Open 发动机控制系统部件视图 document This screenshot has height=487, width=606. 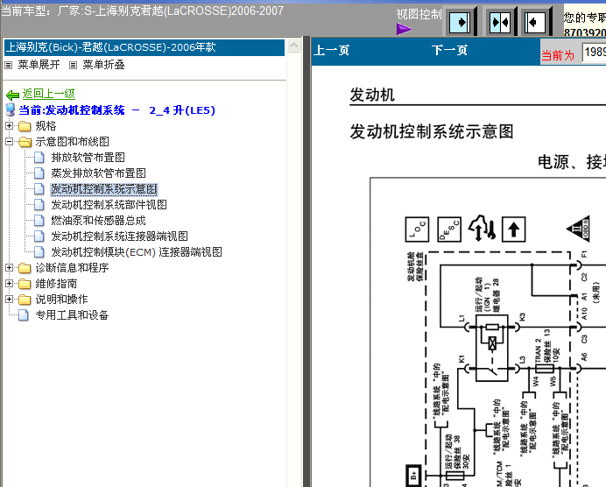109,204
